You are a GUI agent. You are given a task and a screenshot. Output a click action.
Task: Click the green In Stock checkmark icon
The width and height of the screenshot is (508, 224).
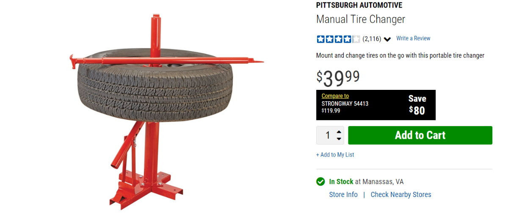tap(320, 182)
